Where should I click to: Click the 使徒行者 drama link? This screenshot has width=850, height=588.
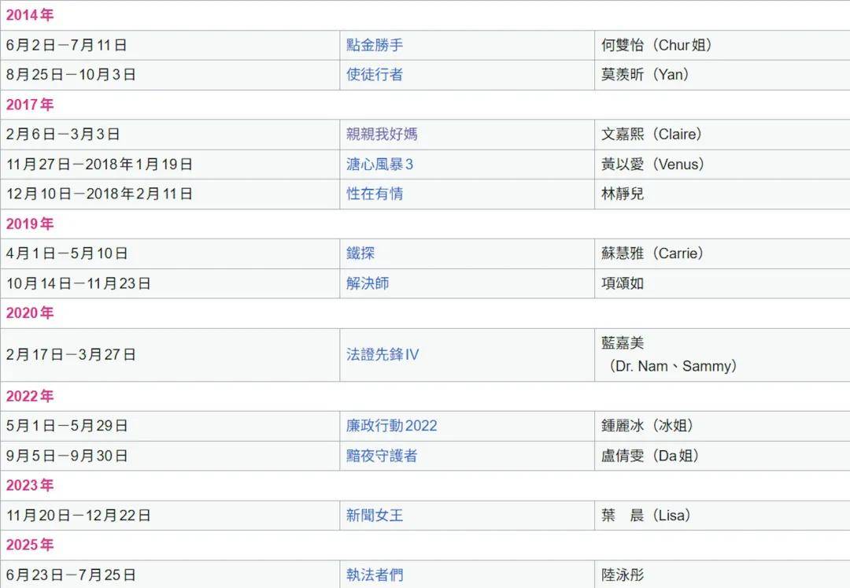tap(375, 75)
